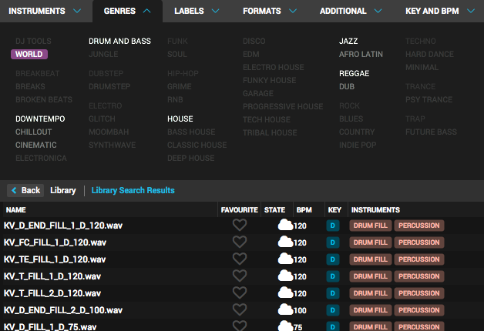Image resolution: width=484 pixels, height=331 pixels.
Task: Favourite KV_D_FILL_1_D_75.wav with the heart icon
Action: pos(240,326)
